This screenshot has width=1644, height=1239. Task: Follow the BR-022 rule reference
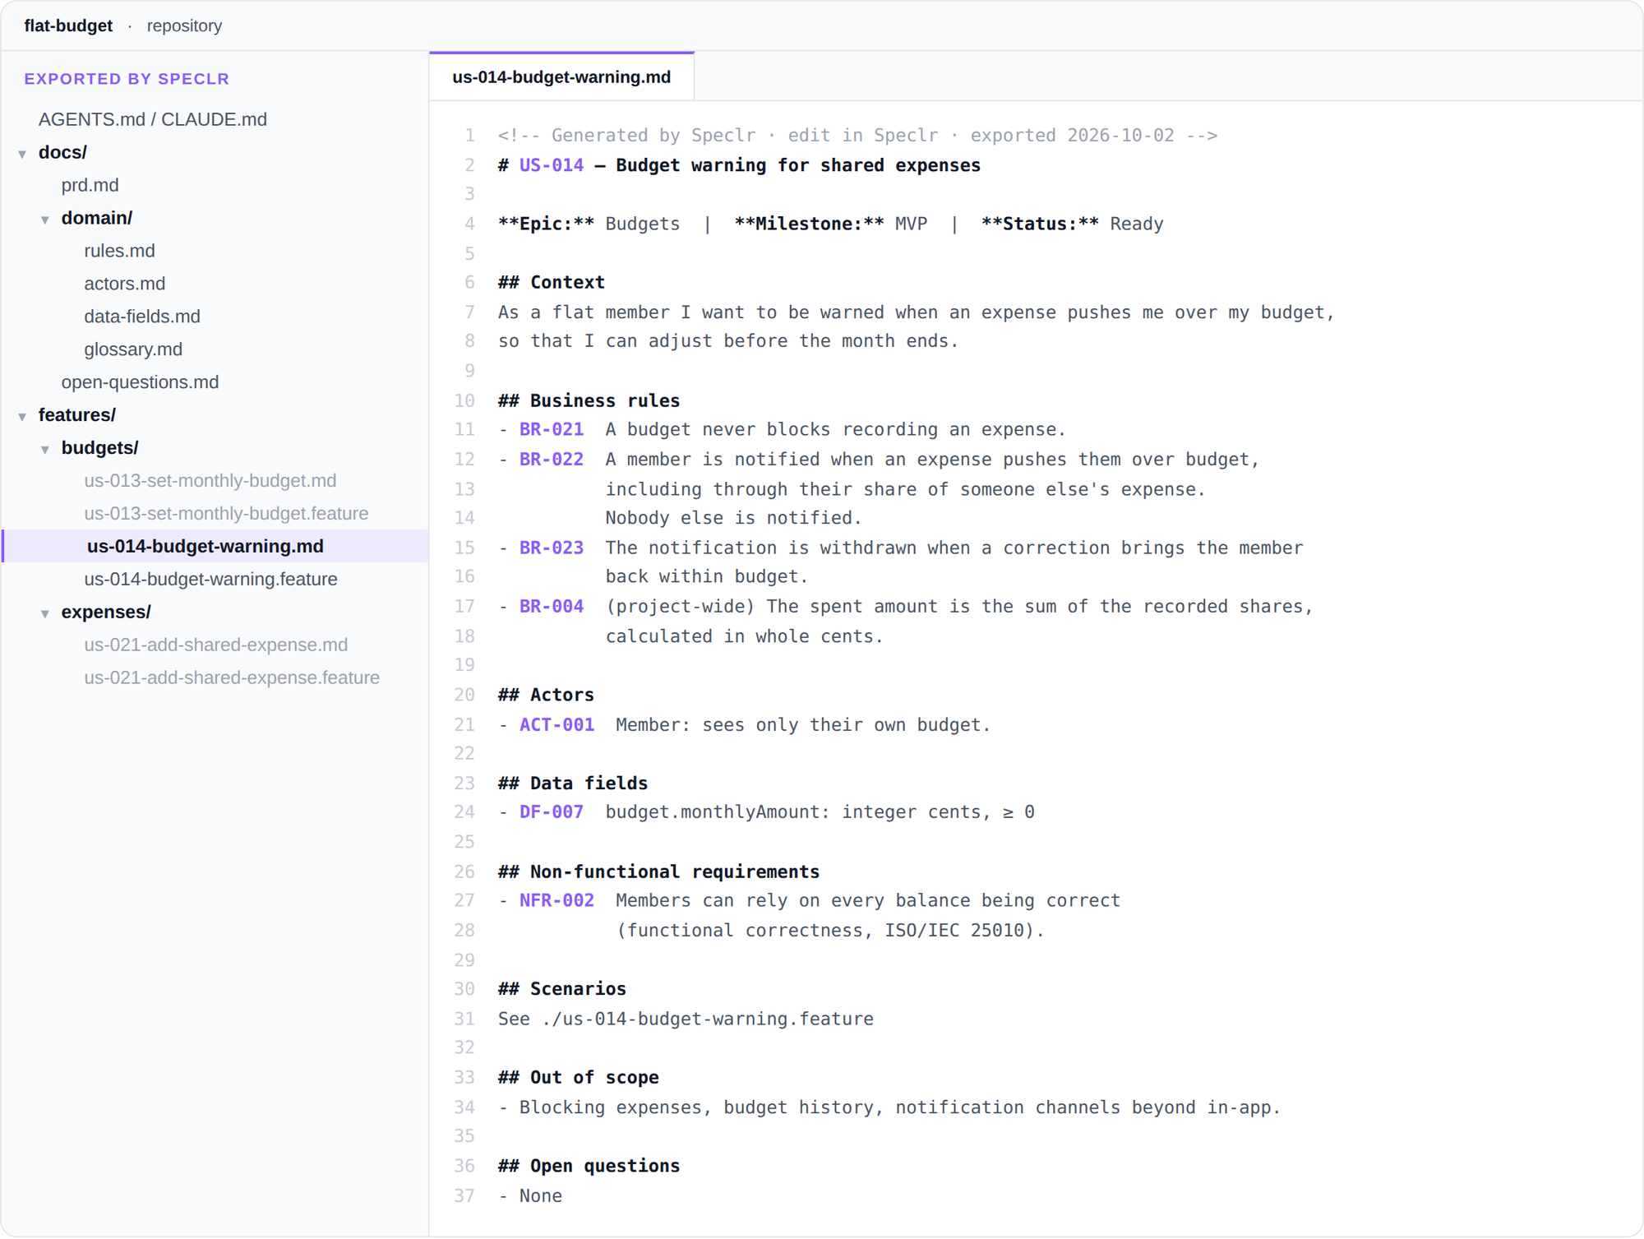pos(552,460)
